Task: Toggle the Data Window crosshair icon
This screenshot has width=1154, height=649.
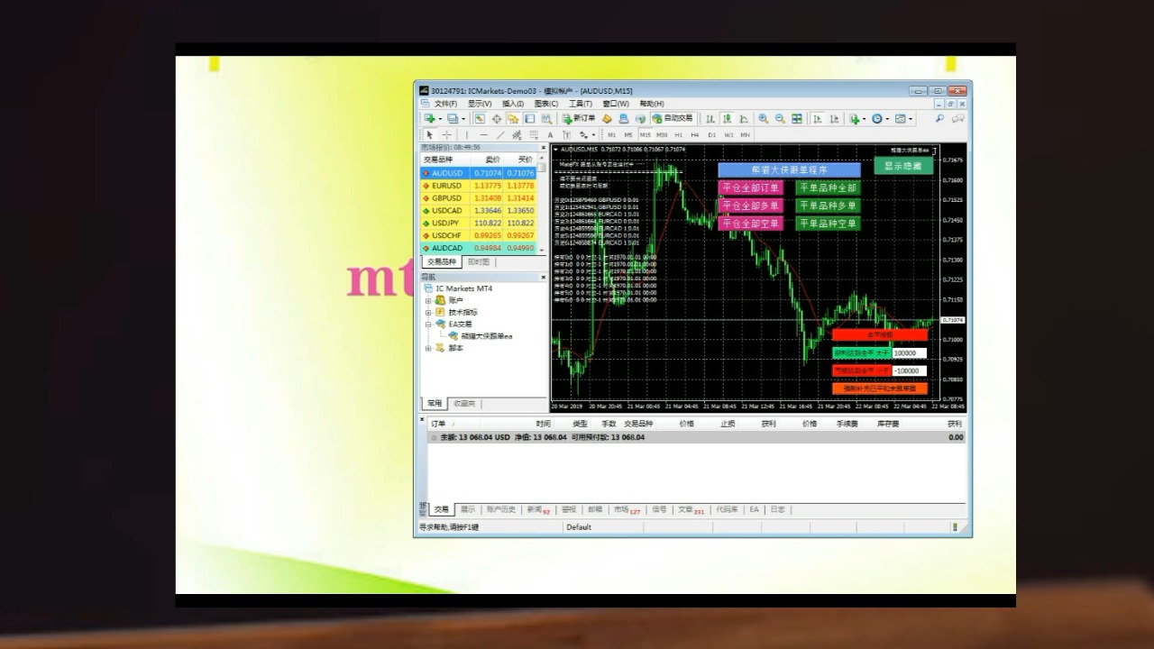Action: 497,118
